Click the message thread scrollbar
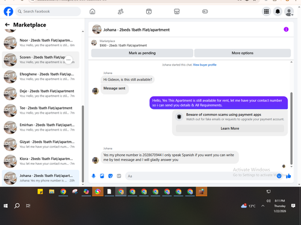This screenshot has width=301, height=225. [x=291, y=128]
